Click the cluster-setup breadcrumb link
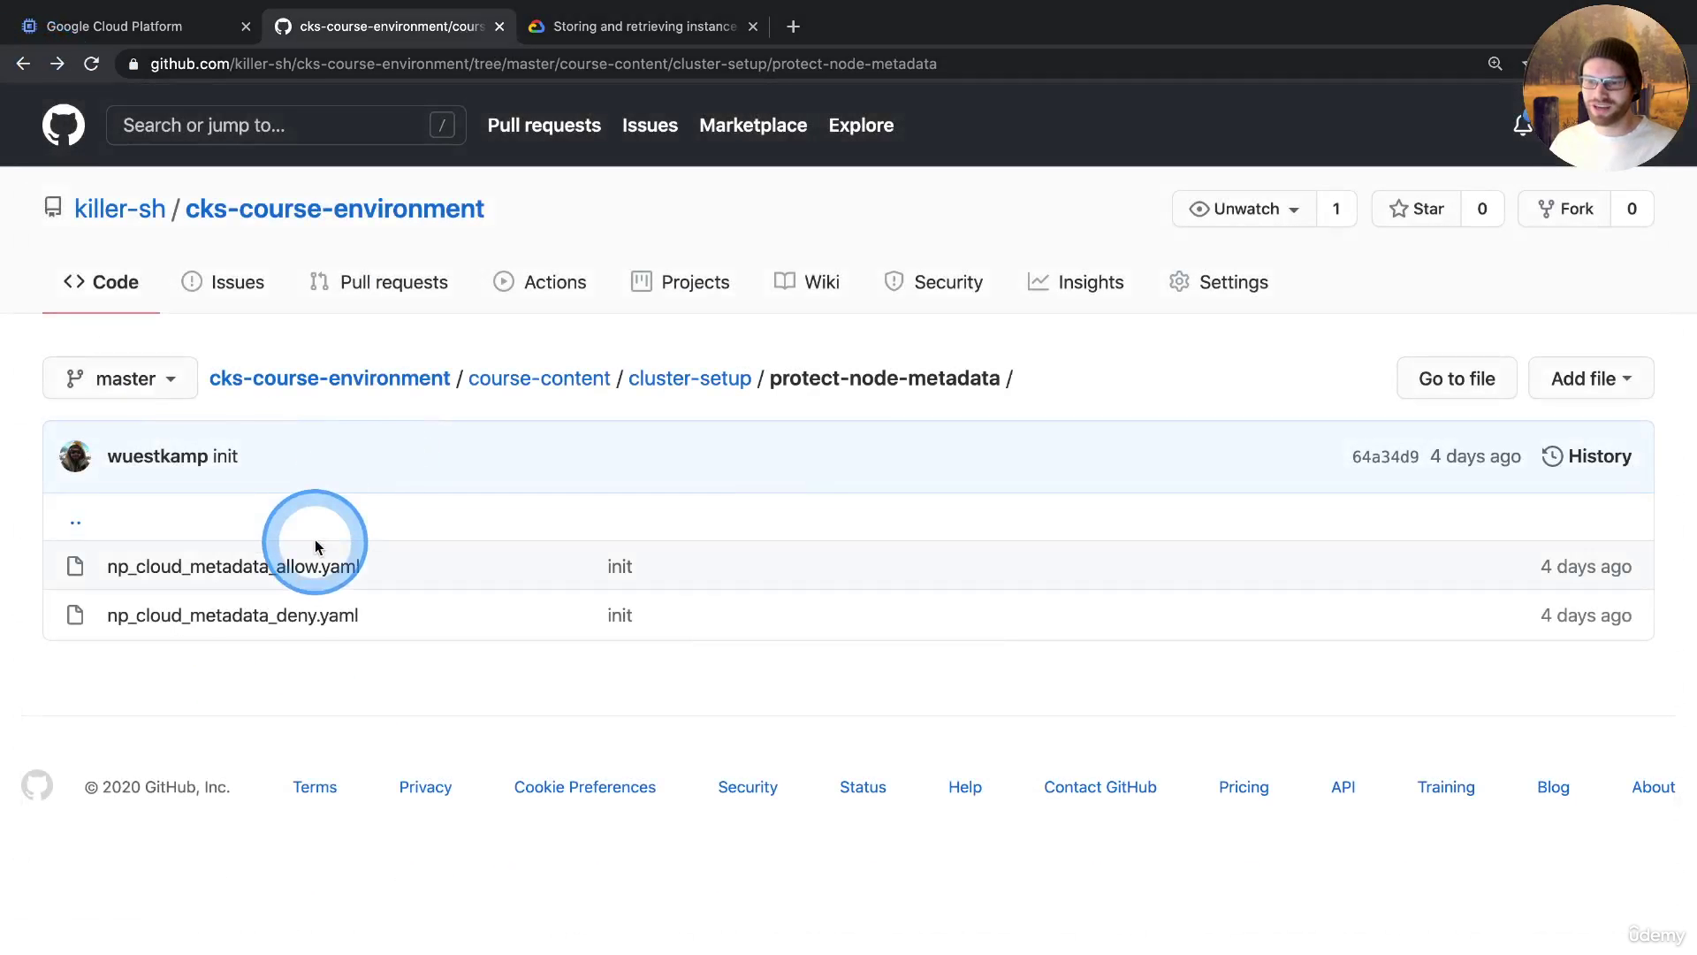 pos(689,378)
